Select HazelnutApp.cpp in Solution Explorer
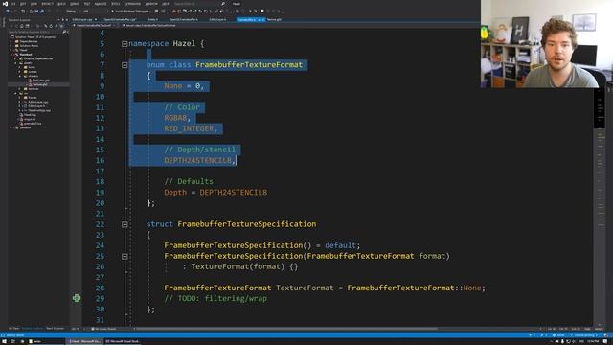Viewport: 613px width, 345px height. 39,110
